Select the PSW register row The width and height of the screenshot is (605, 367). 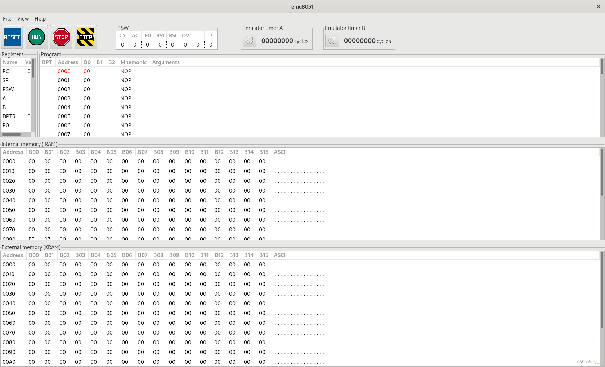click(16, 89)
